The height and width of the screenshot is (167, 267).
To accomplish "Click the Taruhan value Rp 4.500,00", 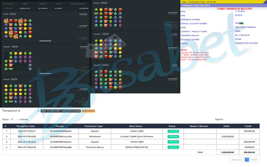I will pyautogui.click(x=58, y=8).
